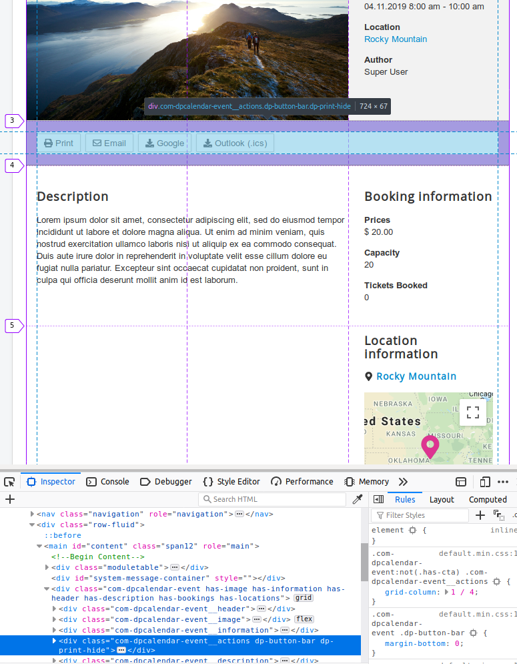Screen dimensions: 517x664
Task: Expand the nav navigation element
Action: click(32, 515)
